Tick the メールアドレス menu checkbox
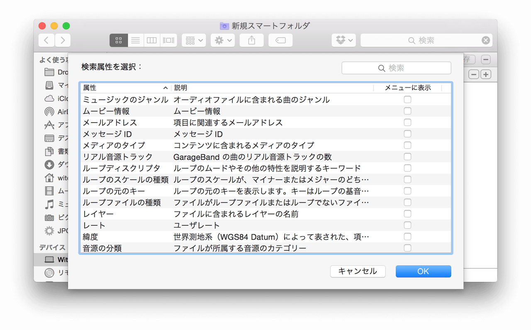The image size is (531, 330). (408, 123)
